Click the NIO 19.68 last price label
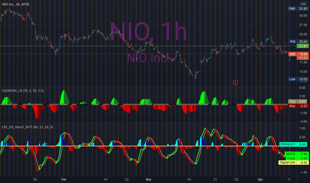This screenshot has height=183, width=310. [x=298, y=54]
